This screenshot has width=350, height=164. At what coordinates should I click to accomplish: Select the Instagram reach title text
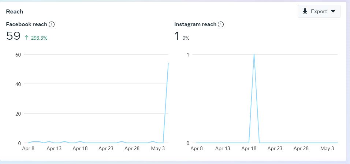[x=195, y=24]
